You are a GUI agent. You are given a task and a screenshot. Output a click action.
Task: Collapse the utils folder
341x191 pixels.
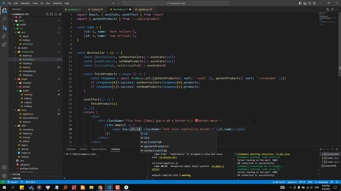coord(23,126)
